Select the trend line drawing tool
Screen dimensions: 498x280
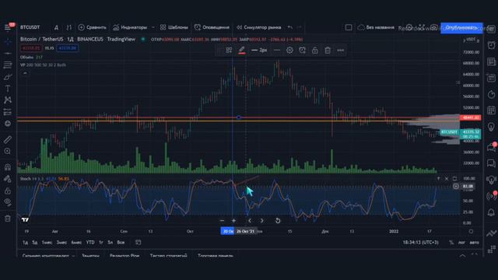click(x=8, y=54)
